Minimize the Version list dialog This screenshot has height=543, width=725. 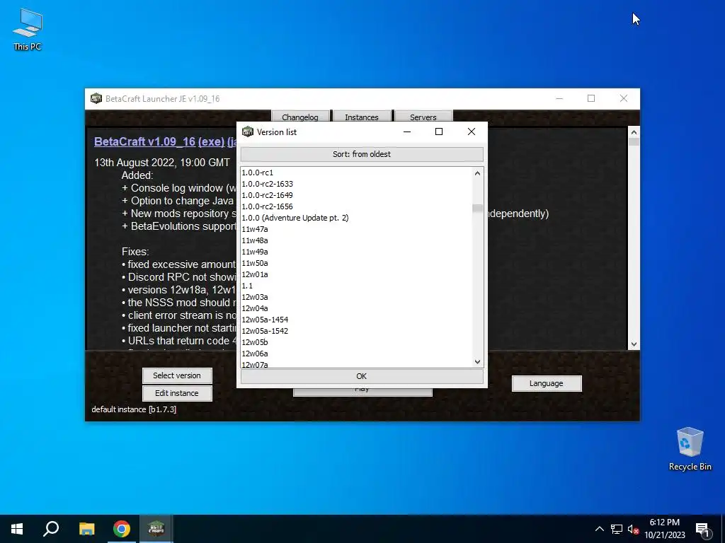(407, 132)
